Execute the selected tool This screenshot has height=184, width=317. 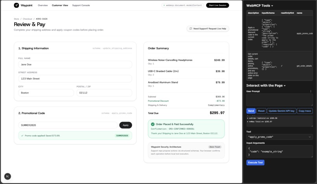pos(255,162)
